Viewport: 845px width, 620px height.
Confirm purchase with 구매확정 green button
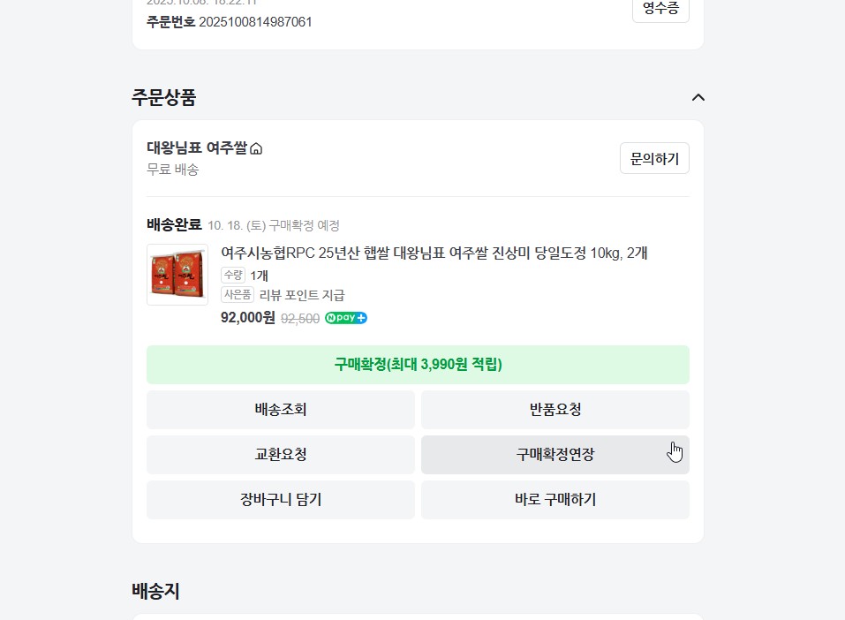point(418,365)
